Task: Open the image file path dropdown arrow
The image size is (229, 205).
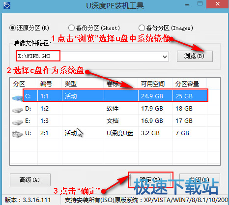Action: 165,57
